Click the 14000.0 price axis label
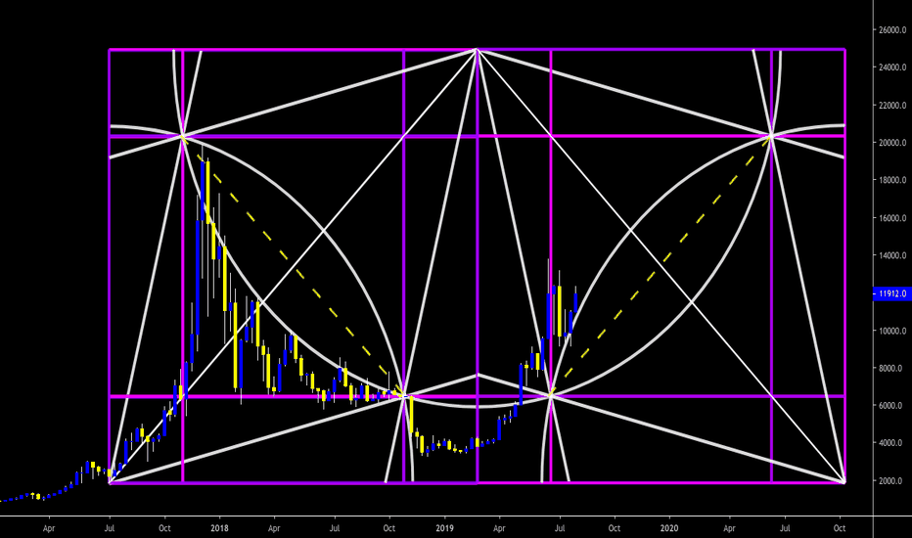 pos(892,255)
